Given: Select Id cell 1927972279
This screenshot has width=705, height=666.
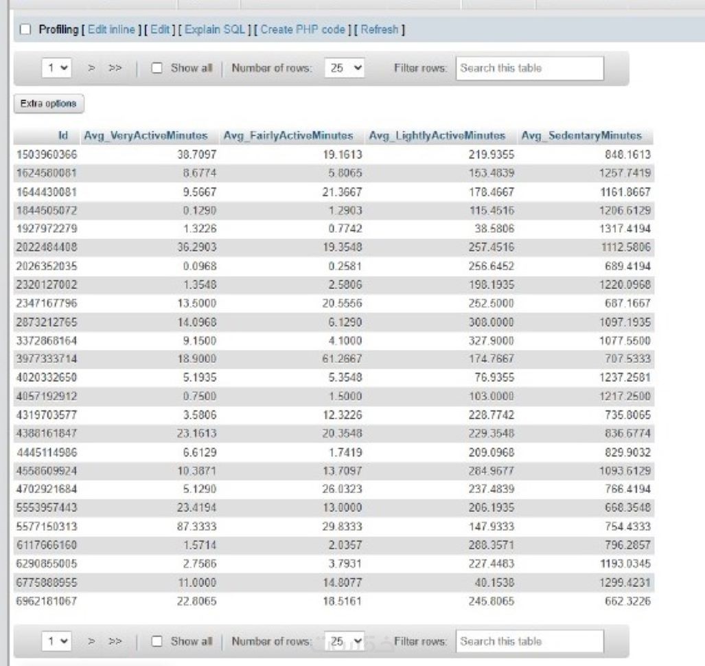Looking at the screenshot, I should coord(47,229).
